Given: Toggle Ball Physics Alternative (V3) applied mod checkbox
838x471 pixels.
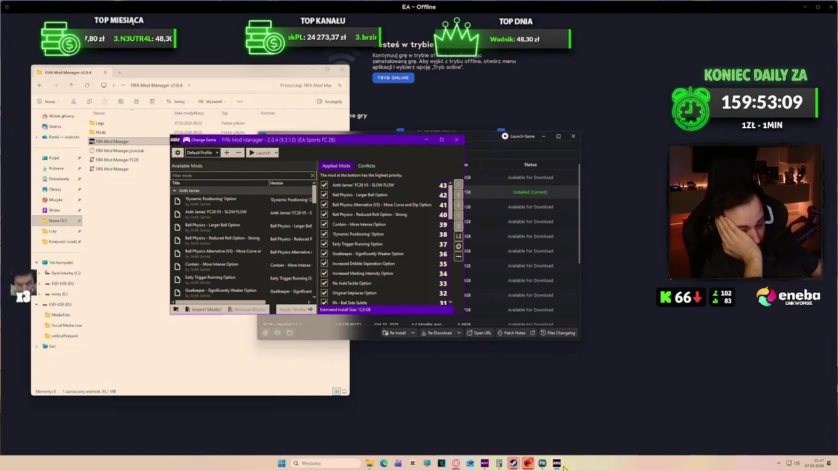Looking at the screenshot, I should (x=324, y=205).
